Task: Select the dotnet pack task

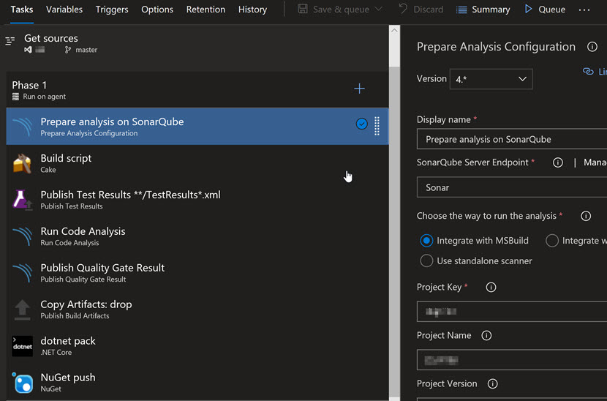Action: [197, 346]
